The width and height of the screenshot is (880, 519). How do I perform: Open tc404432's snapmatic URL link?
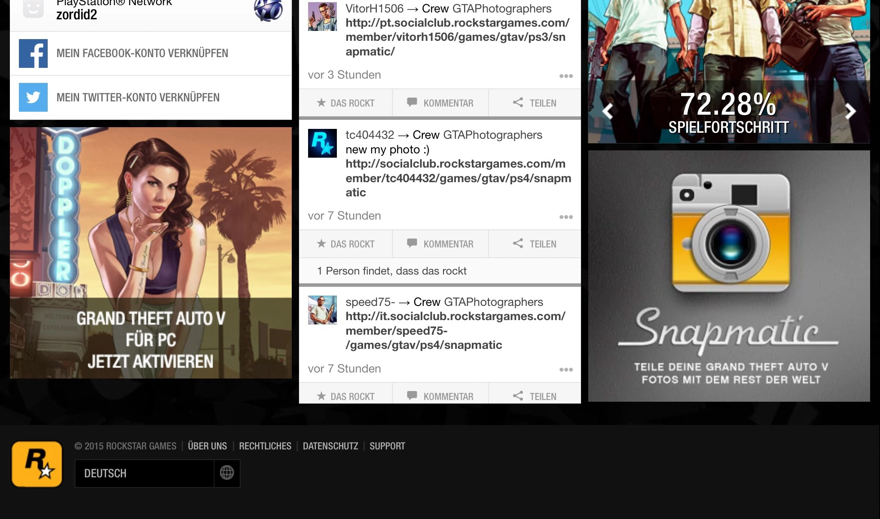click(x=458, y=178)
